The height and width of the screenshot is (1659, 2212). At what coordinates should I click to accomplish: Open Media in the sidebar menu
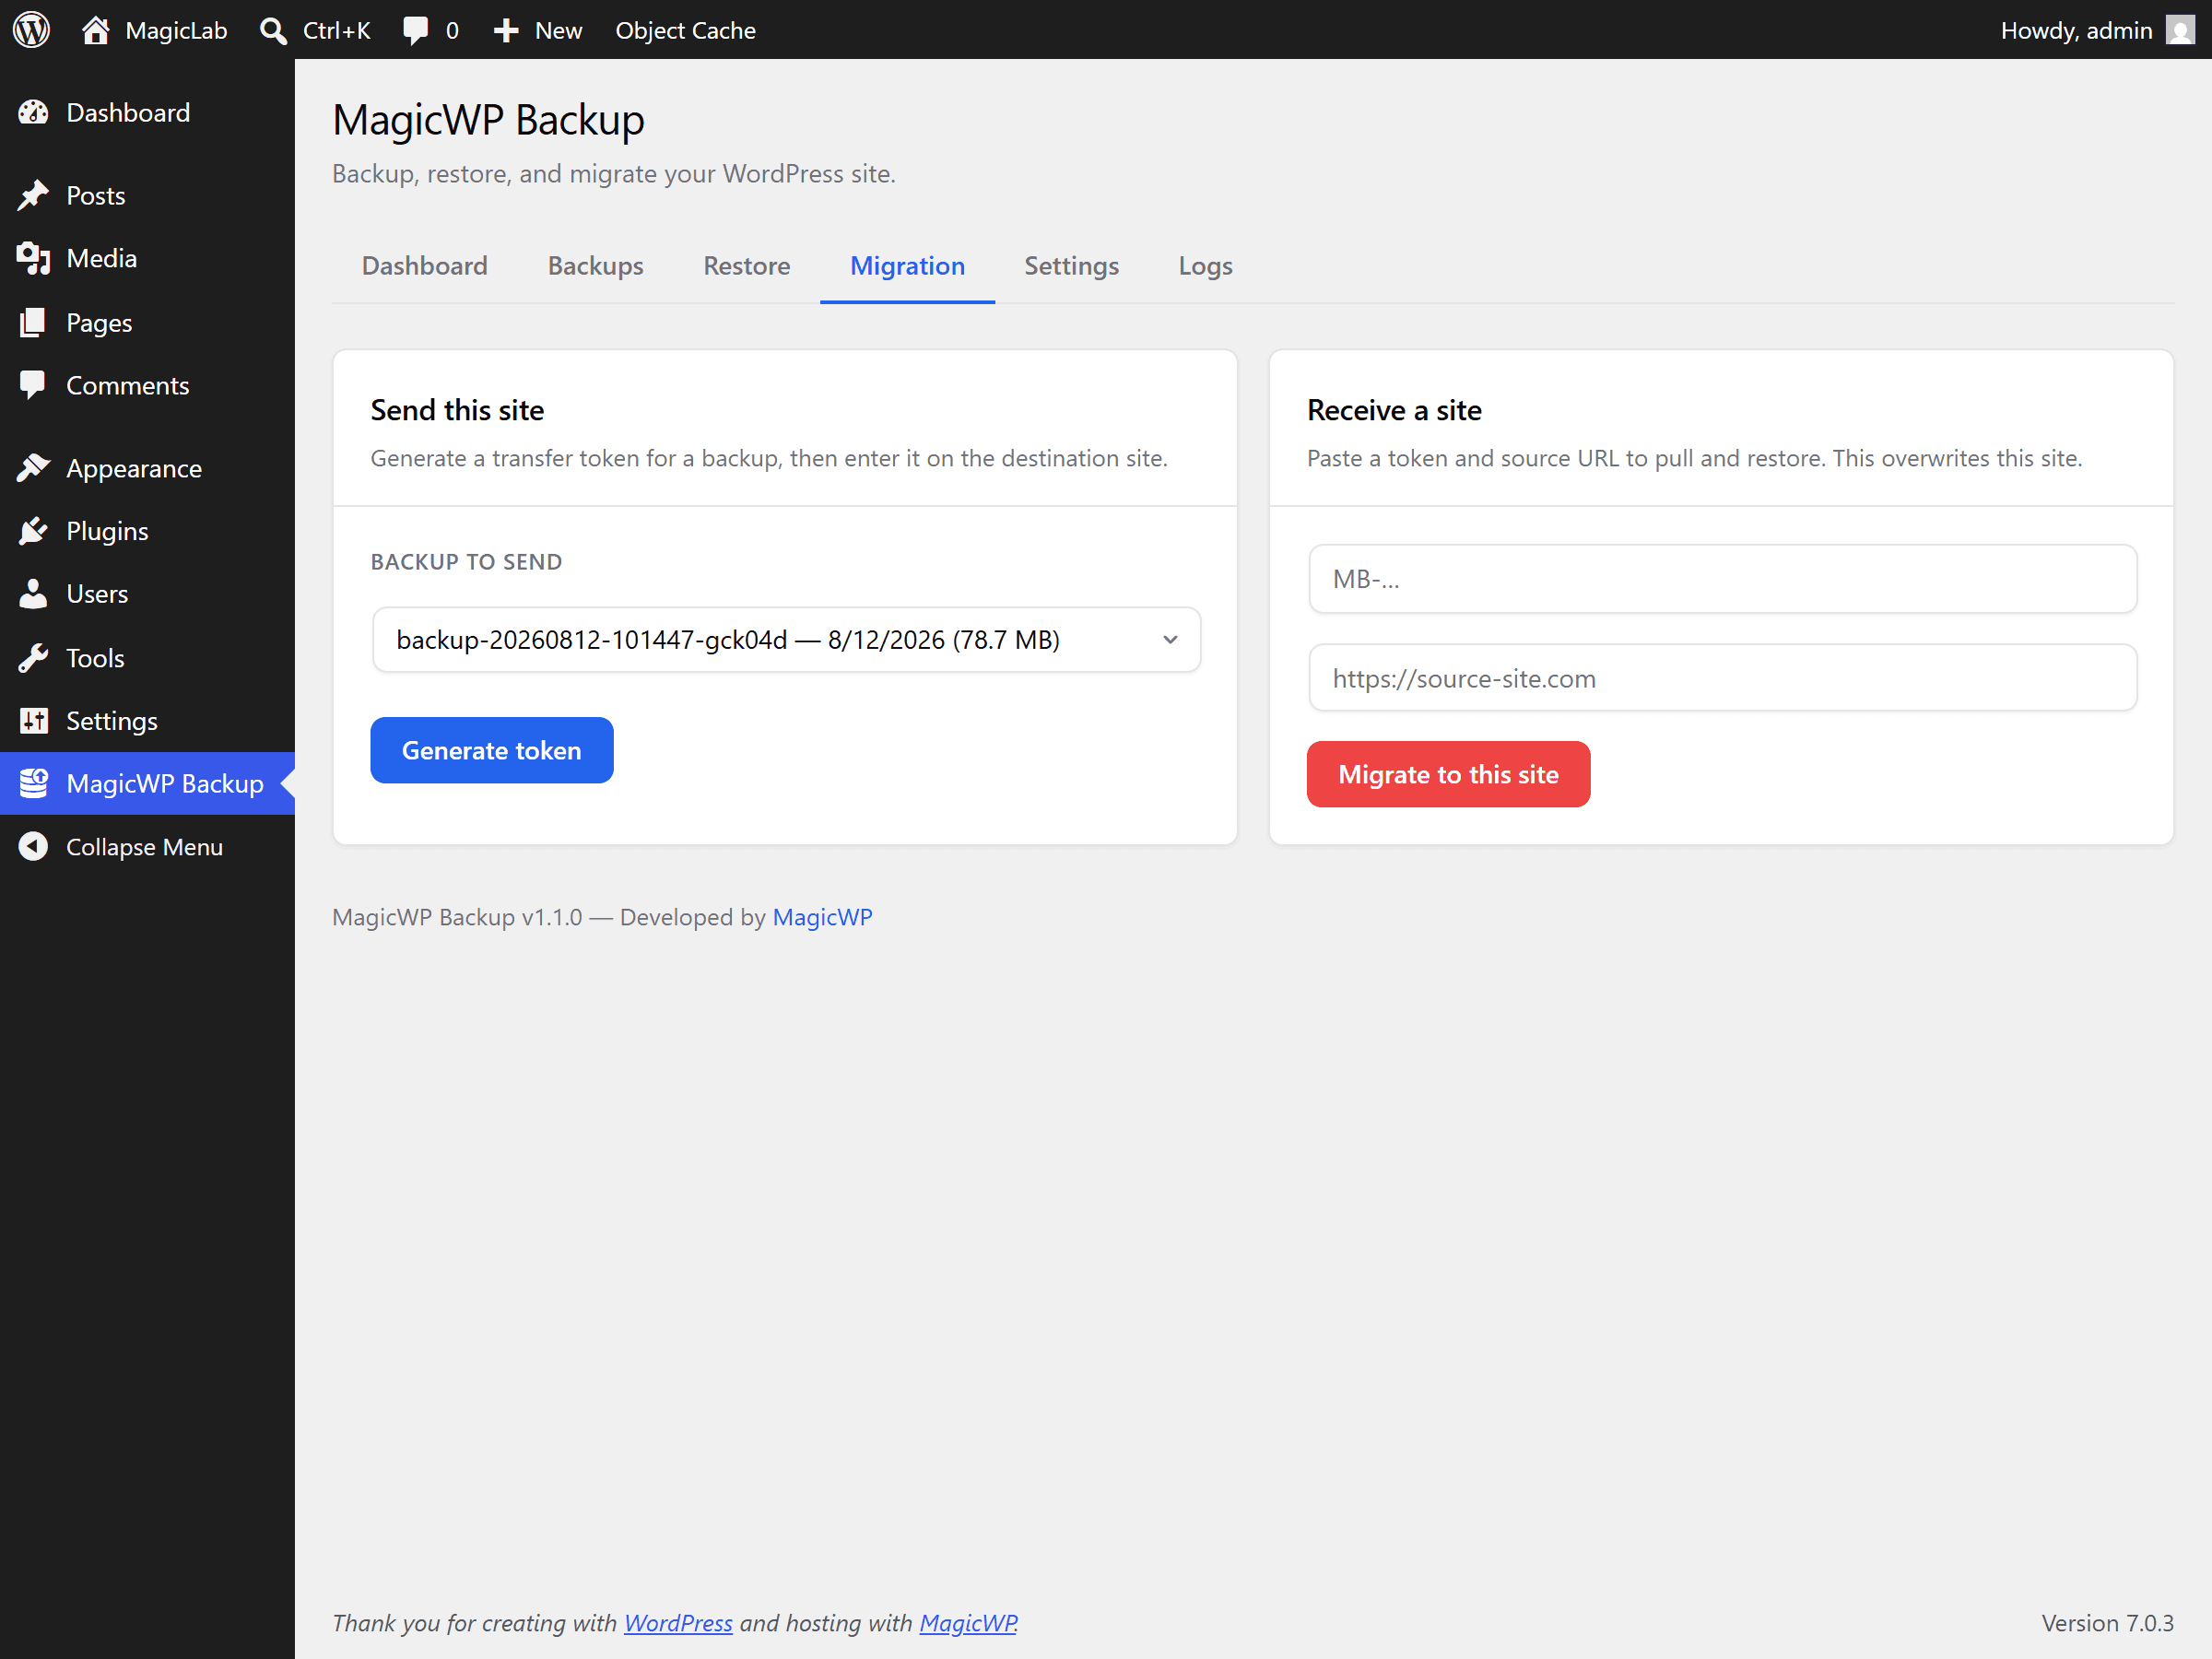point(101,258)
